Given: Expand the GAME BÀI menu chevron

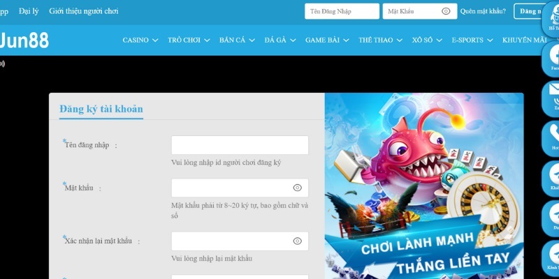Looking at the screenshot, I should coord(346,40).
